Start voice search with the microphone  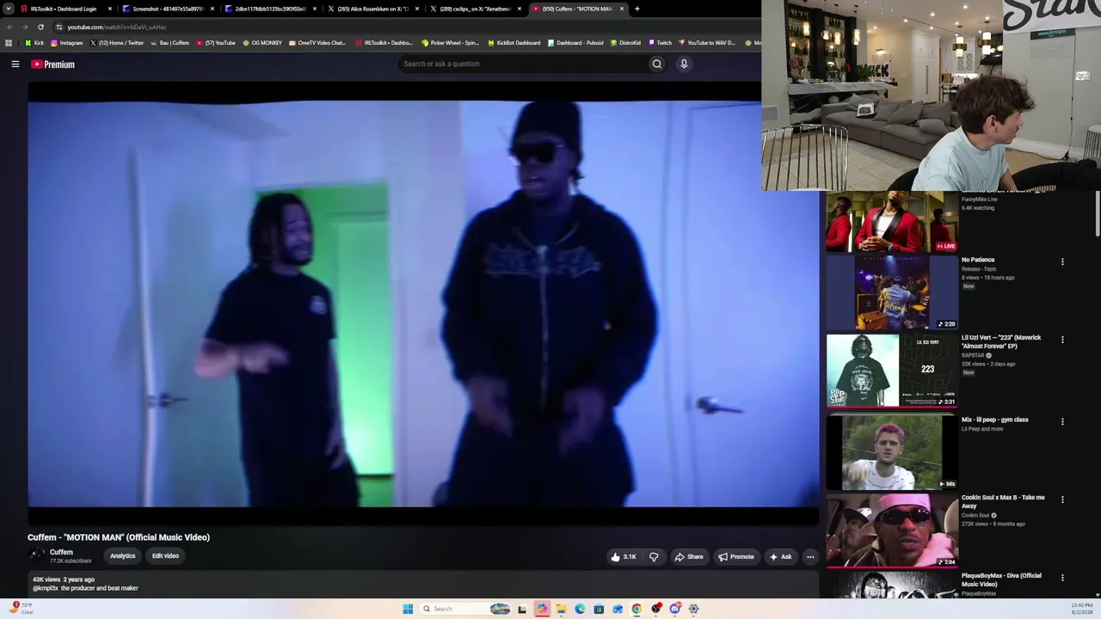click(684, 64)
